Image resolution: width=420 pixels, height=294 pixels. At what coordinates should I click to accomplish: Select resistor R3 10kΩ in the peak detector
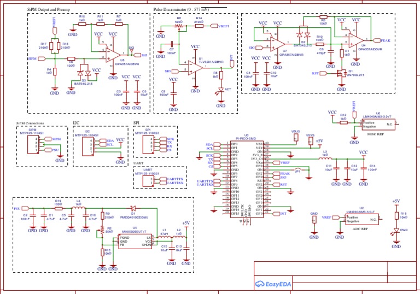(x=323, y=16)
